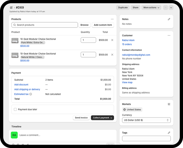The width and height of the screenshot is (183, 148).
Task: Focus the Search products field
Action: pos(45,25)
